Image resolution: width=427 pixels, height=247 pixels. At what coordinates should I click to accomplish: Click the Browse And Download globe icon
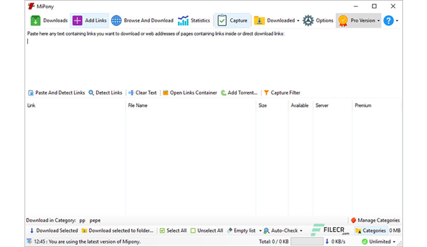[116, 20]
